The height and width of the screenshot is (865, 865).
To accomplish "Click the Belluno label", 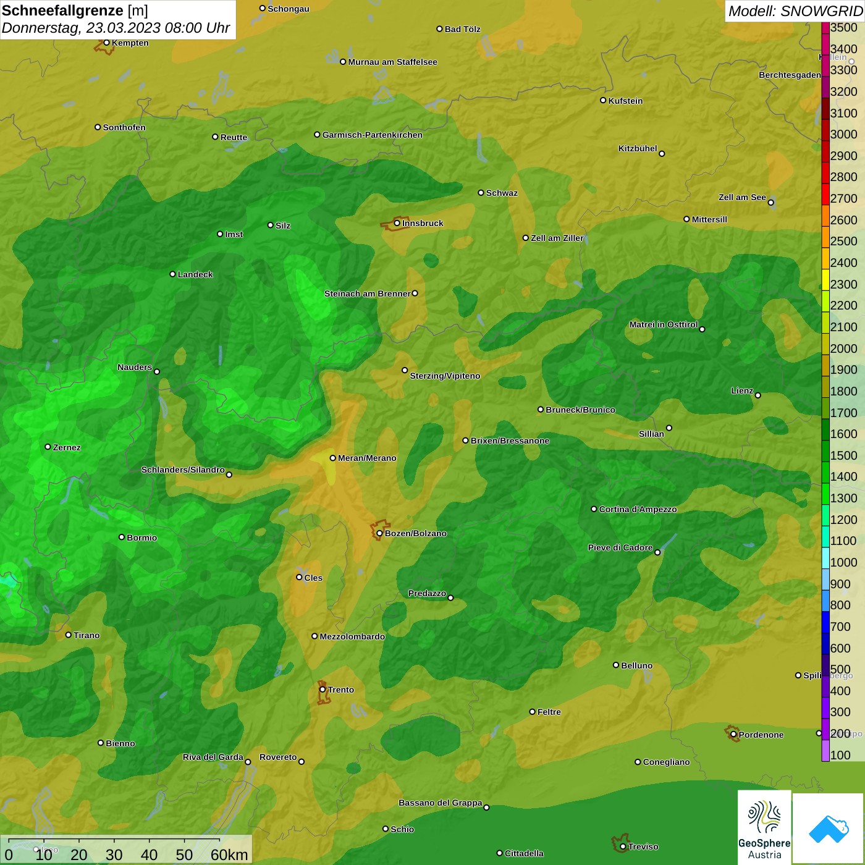I will click(x=636, y=665).
